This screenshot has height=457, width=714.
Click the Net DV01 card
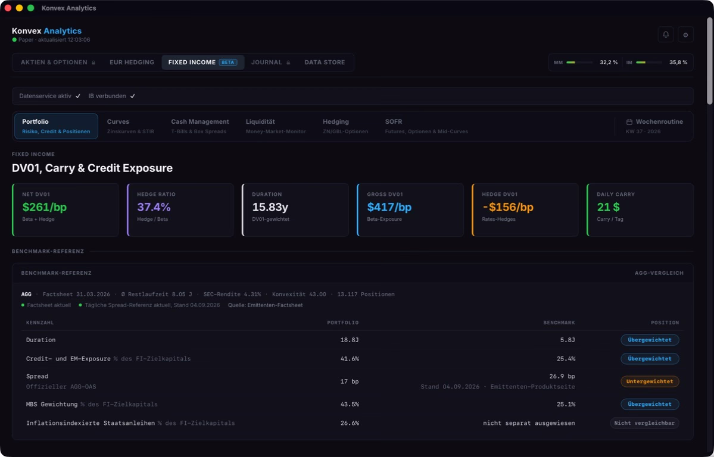(x=66, y=210)
